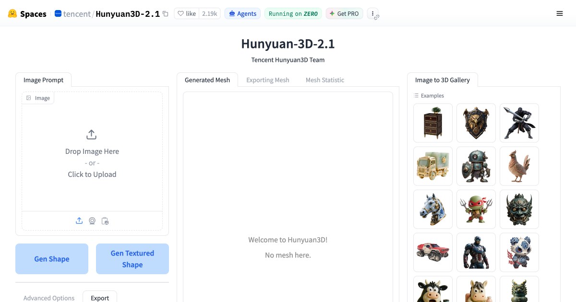Click the Gen Shape button

[52, 259]
